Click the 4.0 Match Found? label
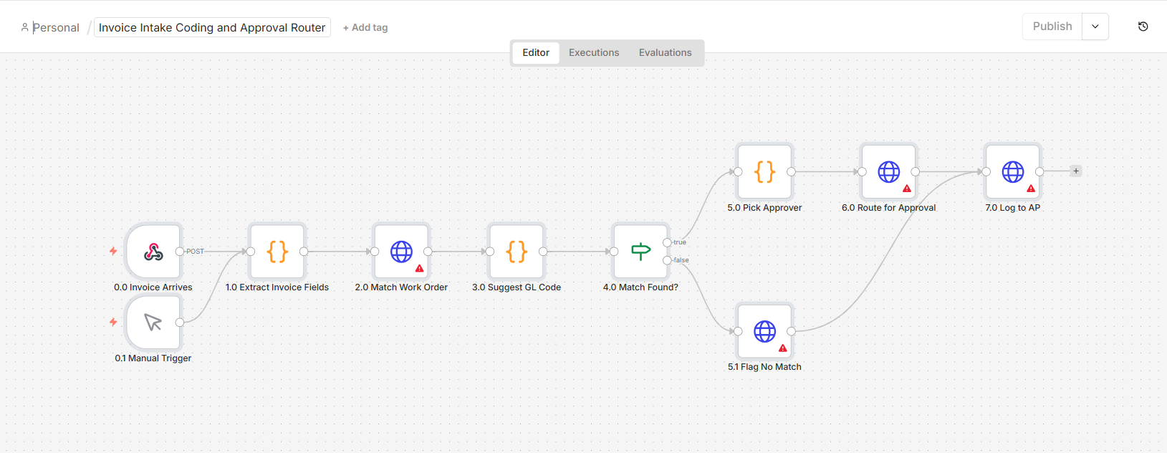This screenshot has height=453, width=1167. [x=640, y=287]
